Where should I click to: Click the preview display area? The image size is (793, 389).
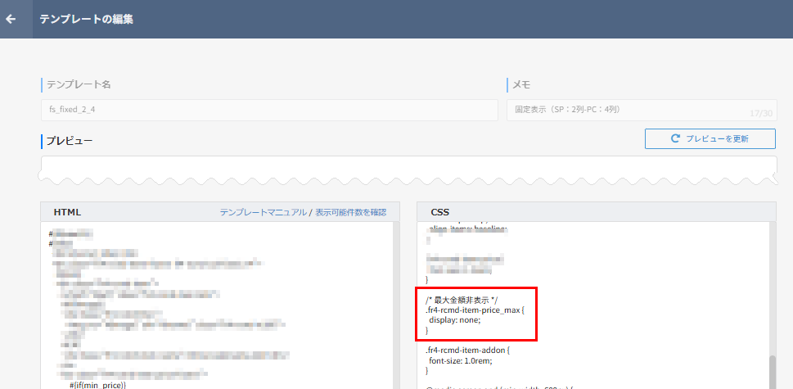(408, 169)
